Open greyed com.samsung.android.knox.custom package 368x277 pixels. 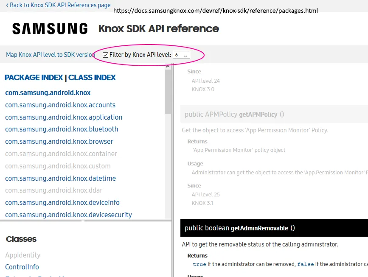coord(58,166)
